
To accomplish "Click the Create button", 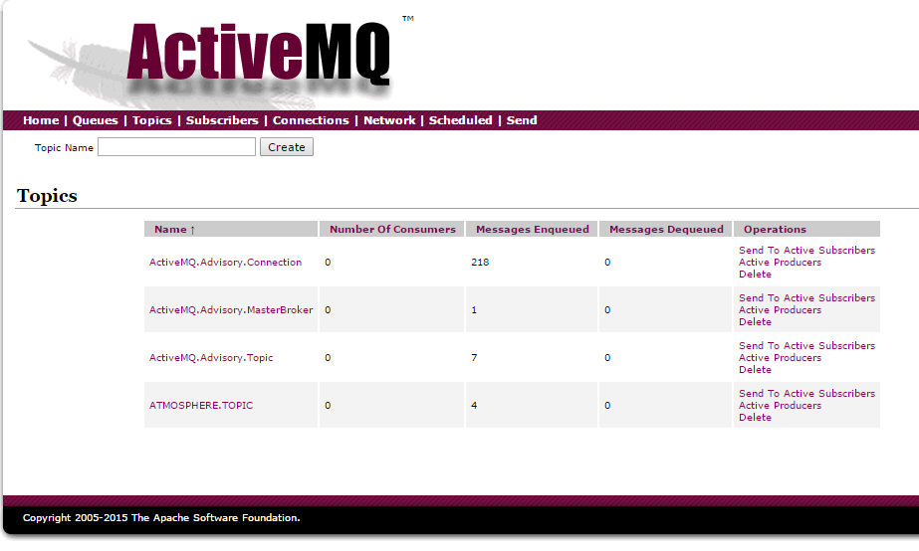I will click(x=287, y=147).
